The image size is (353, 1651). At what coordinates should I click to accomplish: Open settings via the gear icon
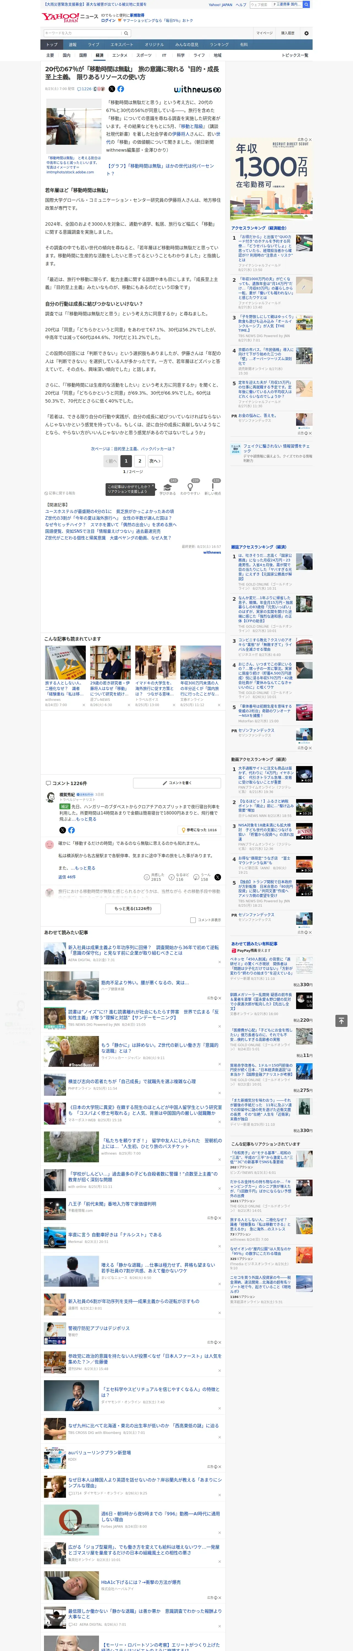coord(306,33)
